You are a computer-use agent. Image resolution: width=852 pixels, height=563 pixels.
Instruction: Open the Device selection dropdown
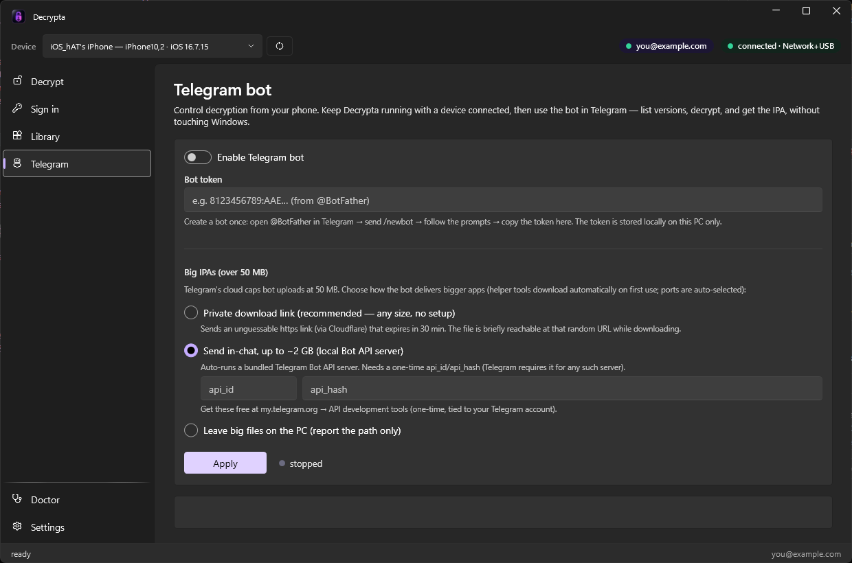pos(153,46)
